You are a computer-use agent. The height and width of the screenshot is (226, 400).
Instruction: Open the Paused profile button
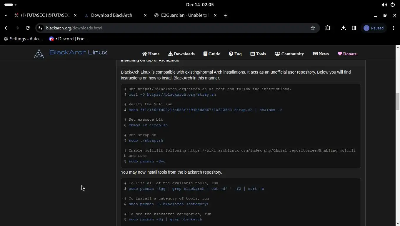click(374, 28)
